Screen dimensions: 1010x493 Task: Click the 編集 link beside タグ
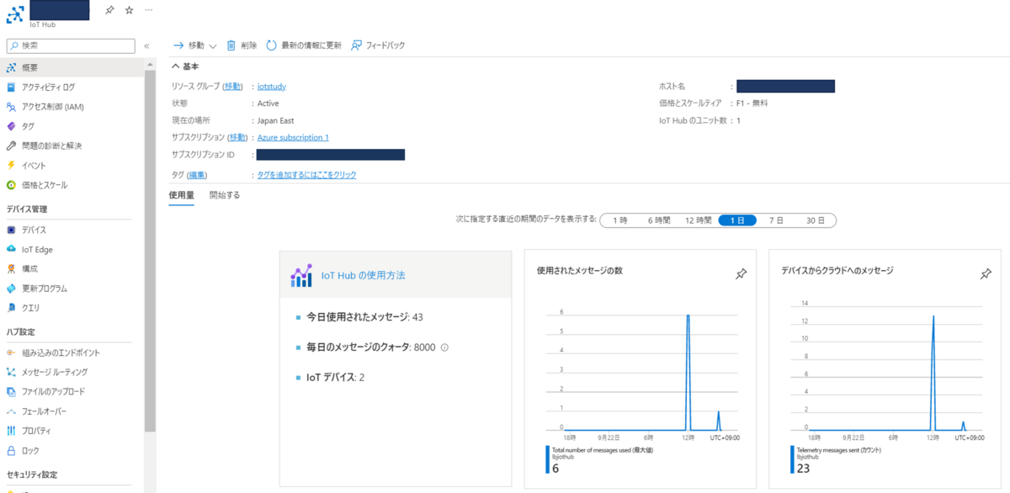click(197, 175)
